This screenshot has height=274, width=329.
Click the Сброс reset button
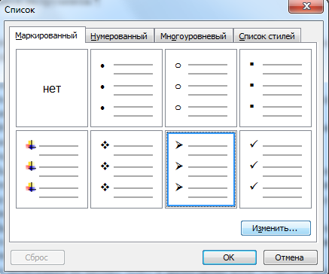(x=38, y=257)
